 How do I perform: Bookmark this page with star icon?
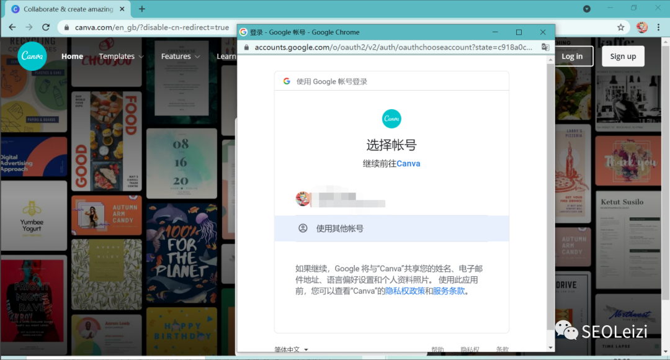pyautogui.click(x=620, y=27)
